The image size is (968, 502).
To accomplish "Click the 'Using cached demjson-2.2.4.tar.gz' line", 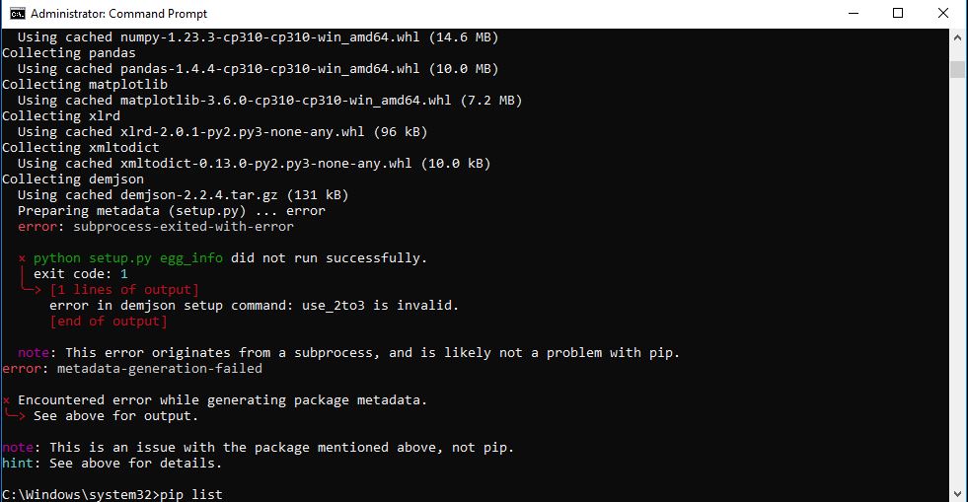I will pyautogui.click(x=183, y=195).
